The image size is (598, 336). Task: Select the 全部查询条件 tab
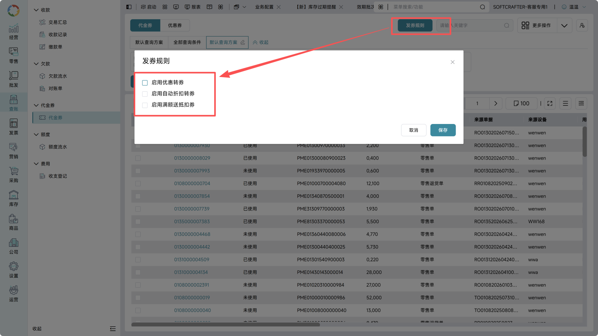[x=187, y=42]
